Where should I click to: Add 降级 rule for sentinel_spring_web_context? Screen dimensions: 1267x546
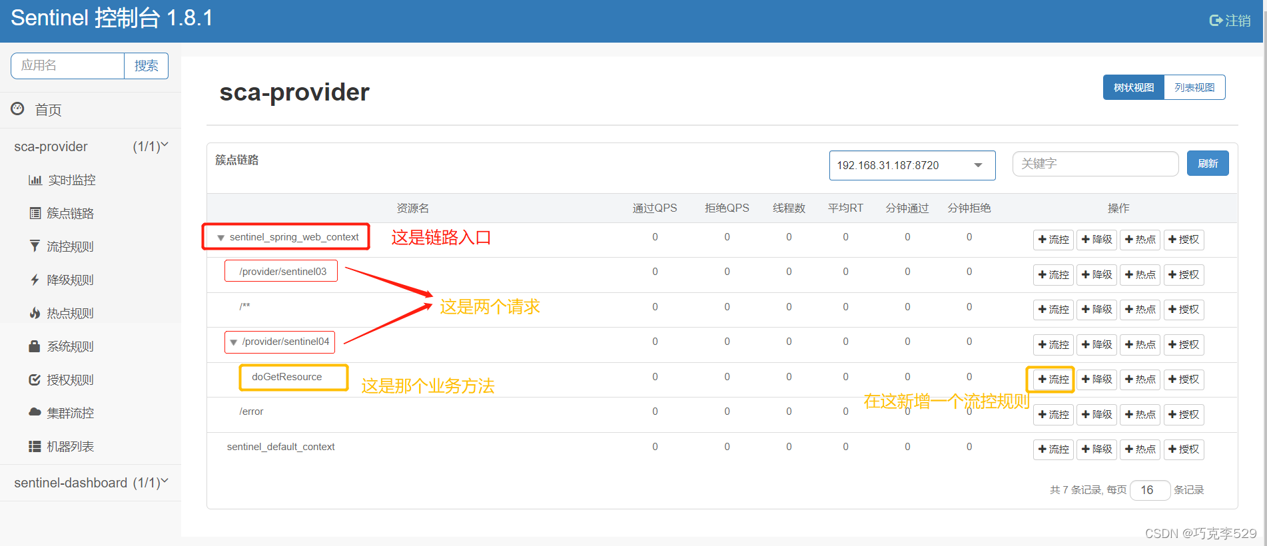(1096, 240)
